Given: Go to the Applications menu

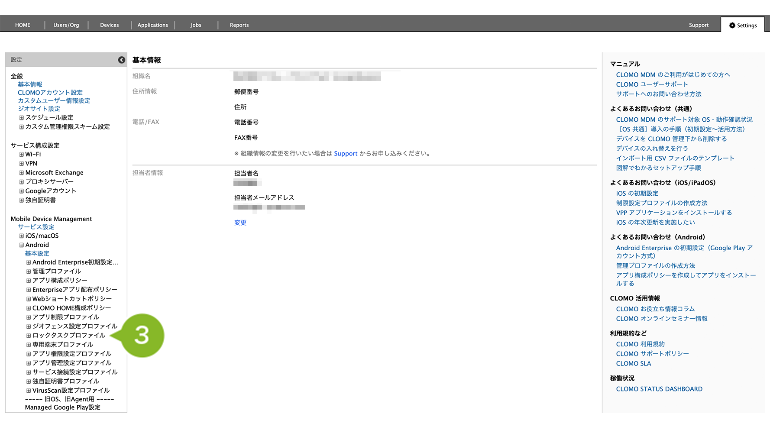Looking at the screenshot, I should [152, 25].
